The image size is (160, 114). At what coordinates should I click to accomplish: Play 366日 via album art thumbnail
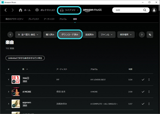click(16, 80)
